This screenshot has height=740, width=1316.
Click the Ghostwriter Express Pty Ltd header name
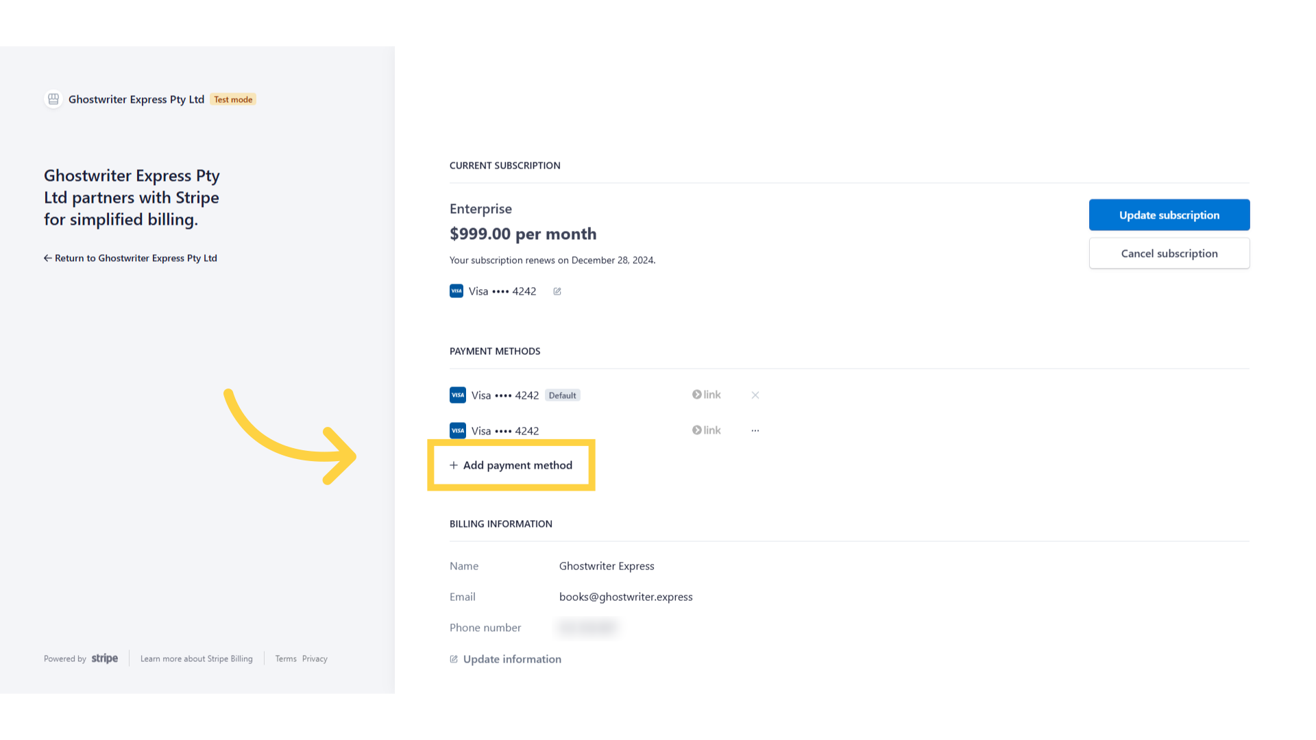(x=136, y=99)
